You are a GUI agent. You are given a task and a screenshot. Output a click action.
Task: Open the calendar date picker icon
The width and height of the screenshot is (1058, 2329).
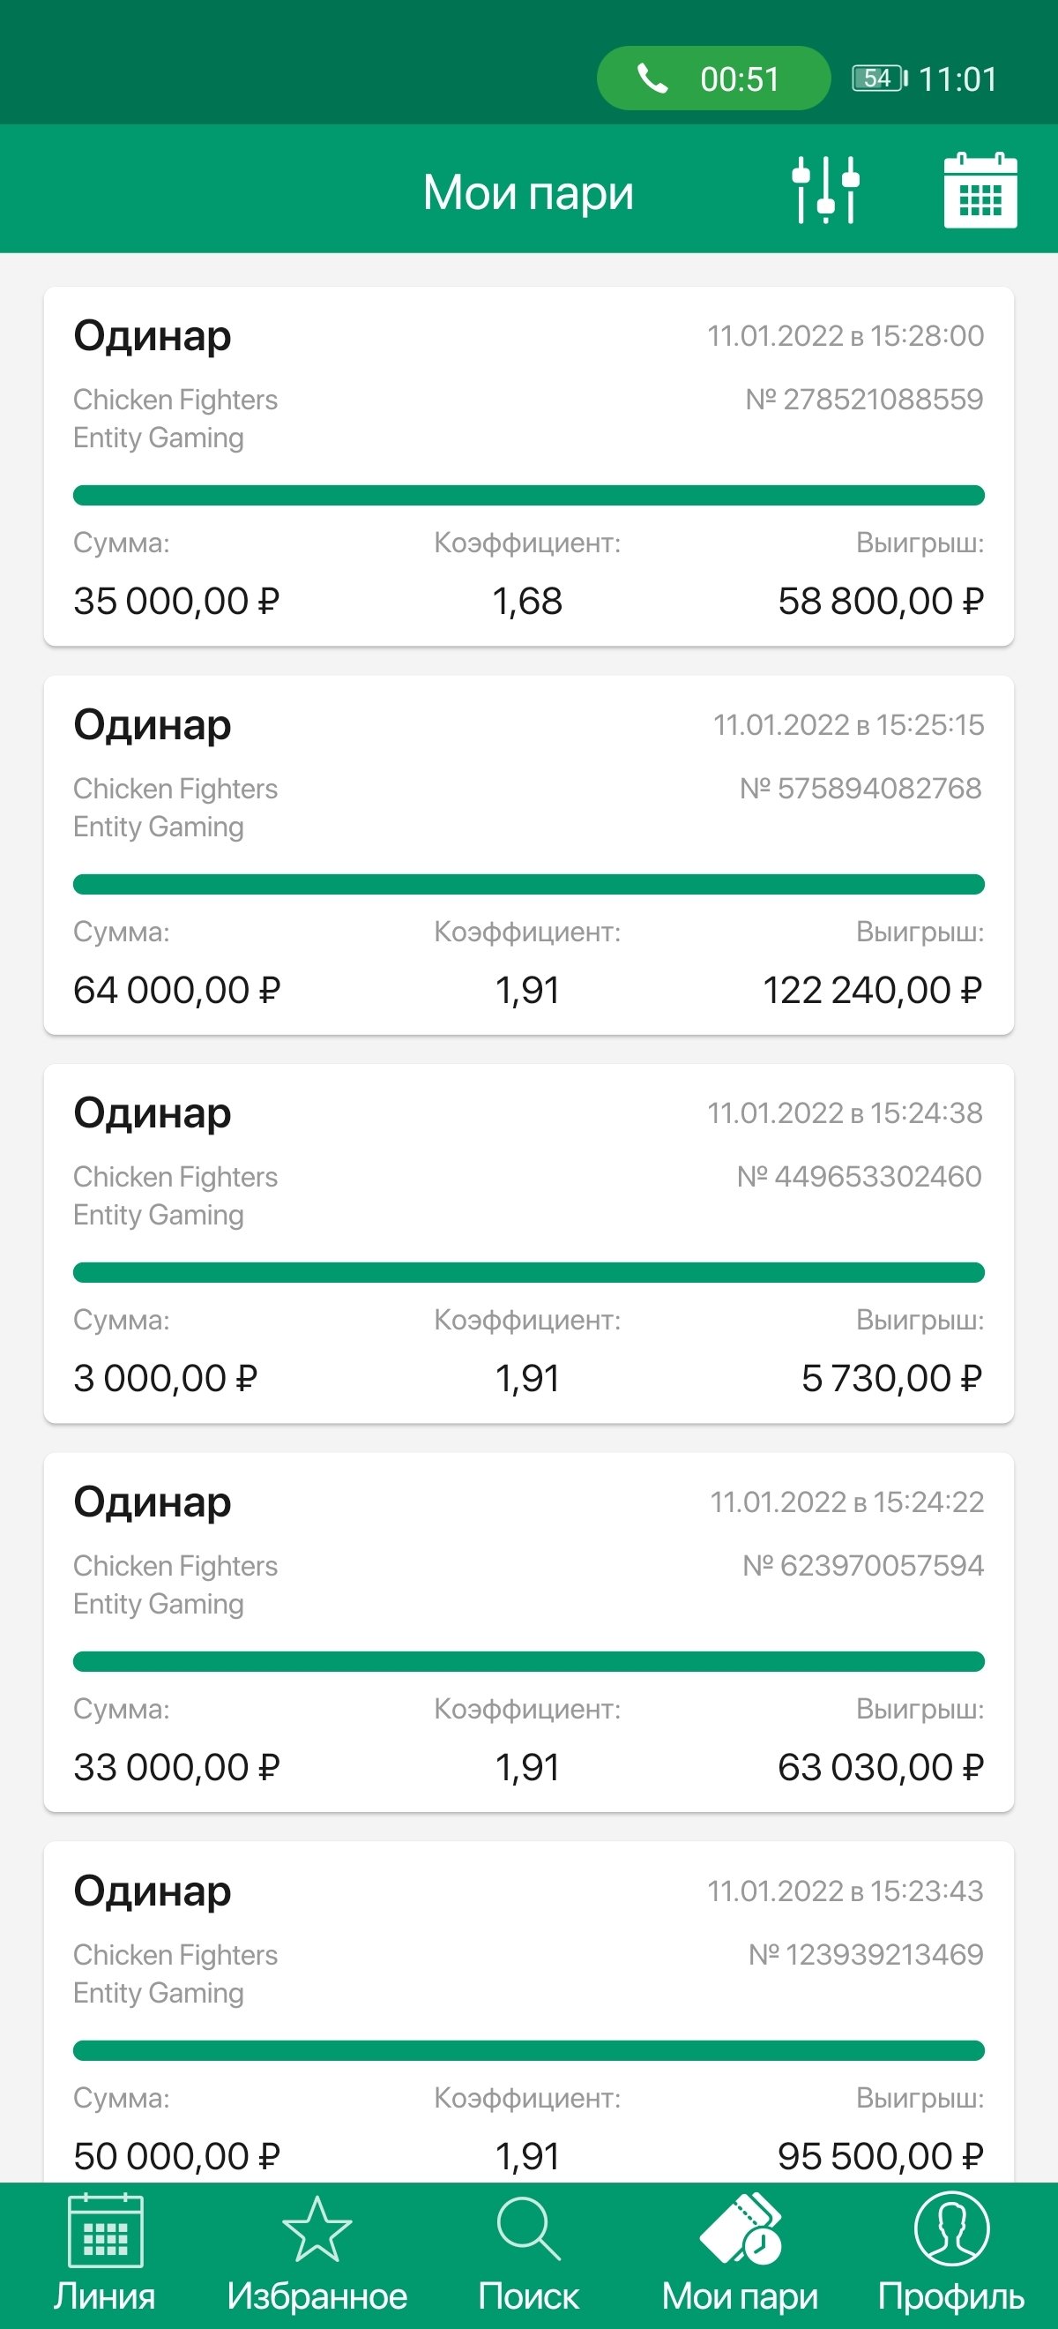(980, 190)
